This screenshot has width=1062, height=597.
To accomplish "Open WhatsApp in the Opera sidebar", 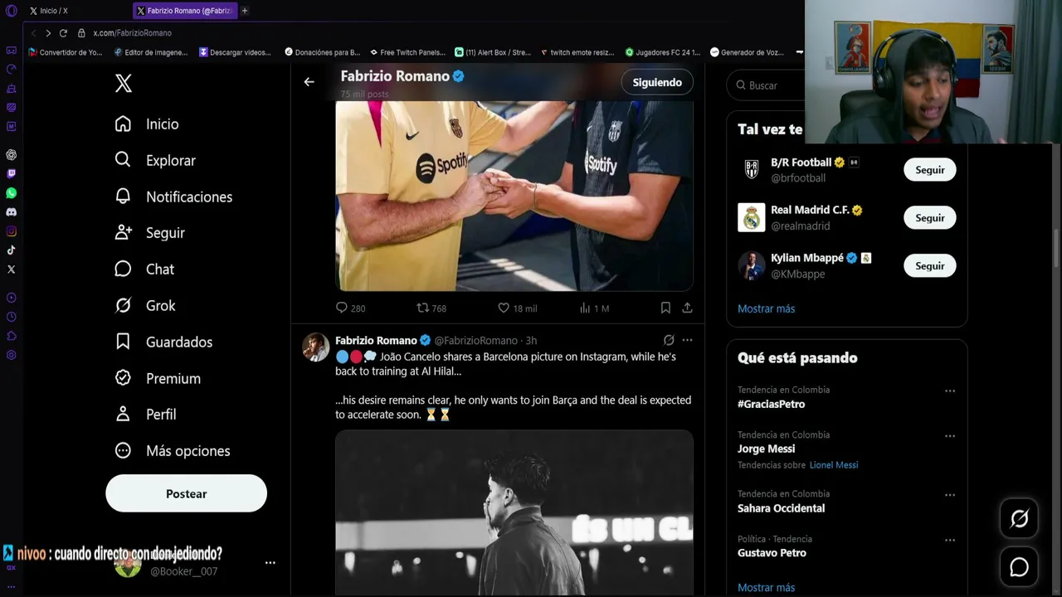I will (x=11, y=192).
